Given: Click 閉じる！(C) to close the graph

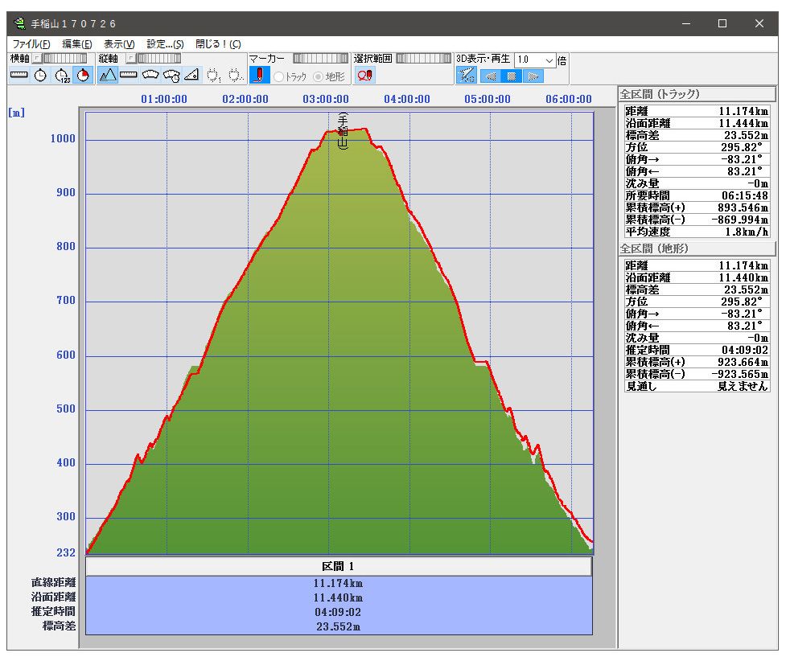Looking at the screenshot, I should coord(218,44).
